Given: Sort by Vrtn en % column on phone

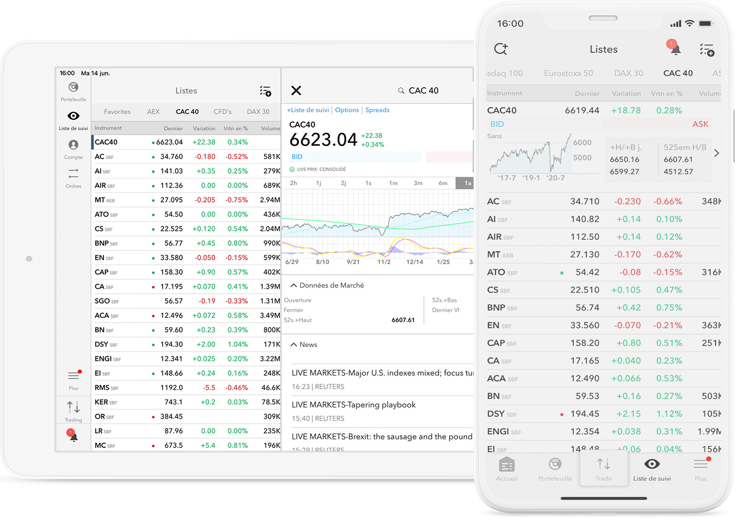Looking at the screenshot, I should coord(666,94).
